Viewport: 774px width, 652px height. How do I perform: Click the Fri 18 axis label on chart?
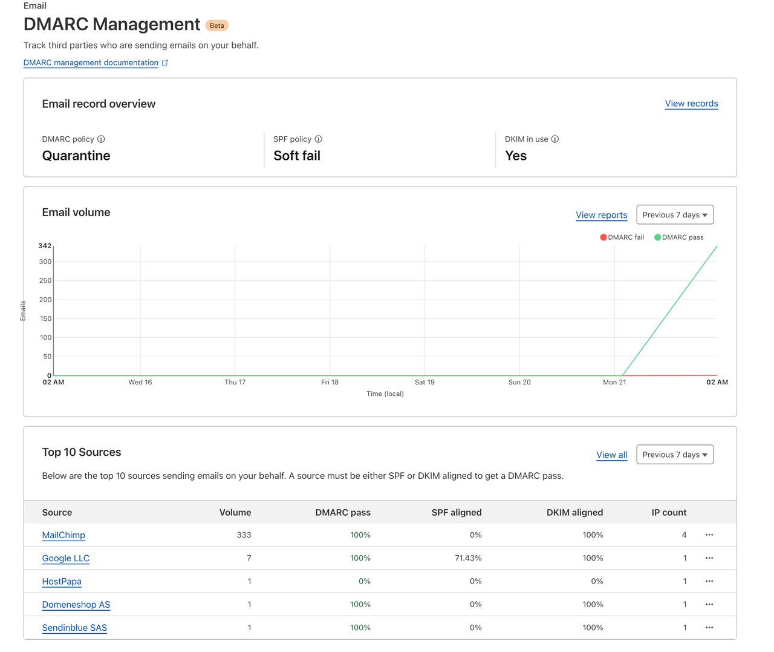(x=330, y=382)
